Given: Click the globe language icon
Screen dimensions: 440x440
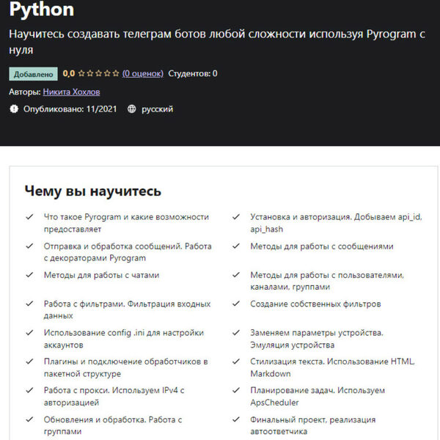Looking at the screenshot, I should point(132,109).
